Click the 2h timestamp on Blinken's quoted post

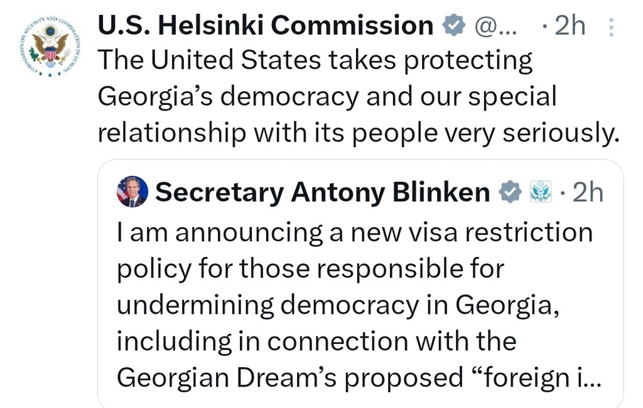pos(588,192)
